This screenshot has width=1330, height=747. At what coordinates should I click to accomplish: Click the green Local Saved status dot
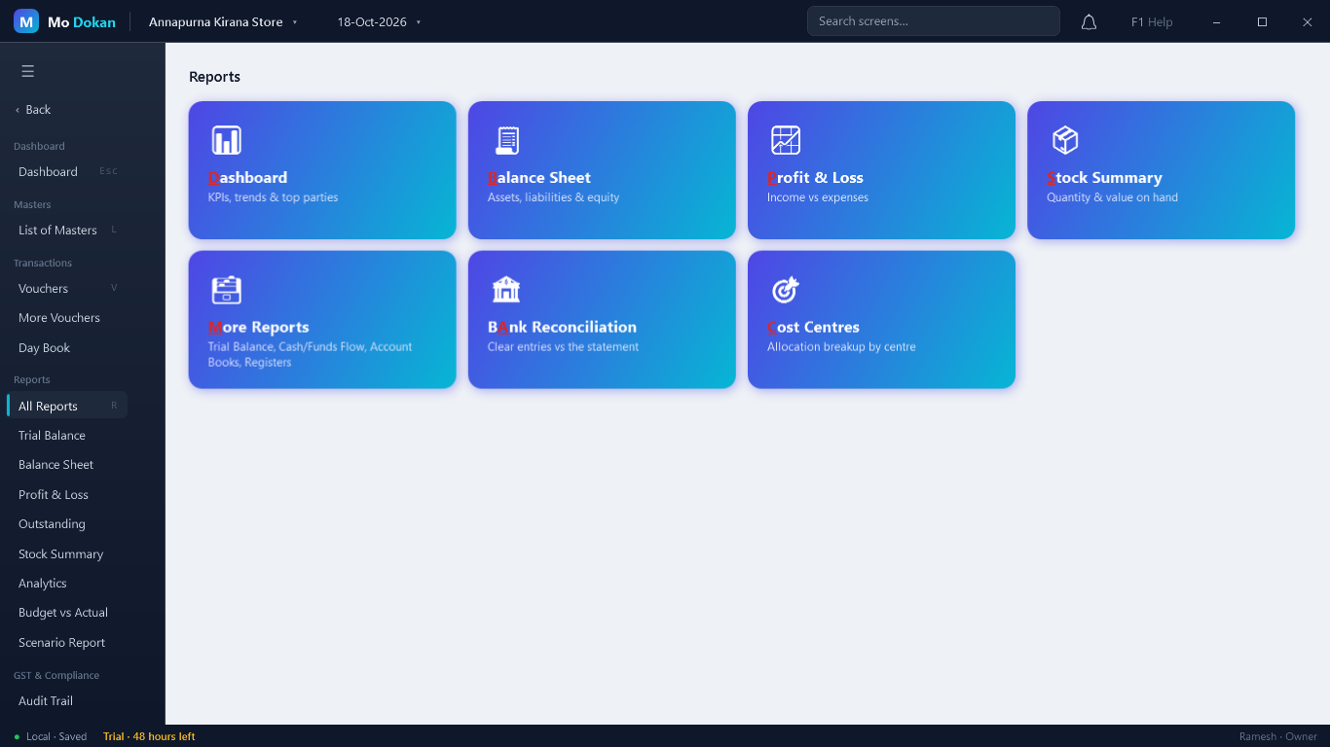point(17,737)
